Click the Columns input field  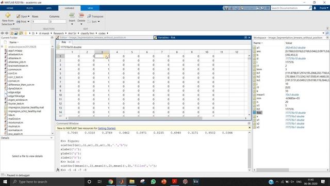click(58, 22)
